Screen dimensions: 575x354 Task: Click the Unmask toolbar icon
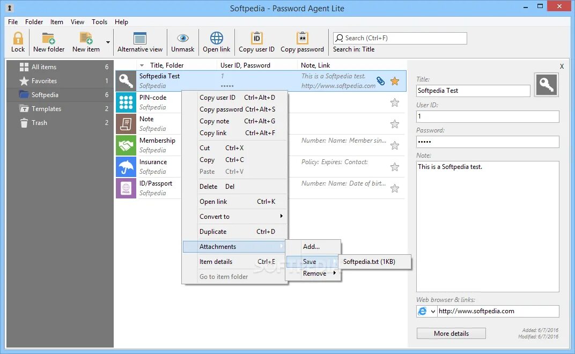click(182, 40)
